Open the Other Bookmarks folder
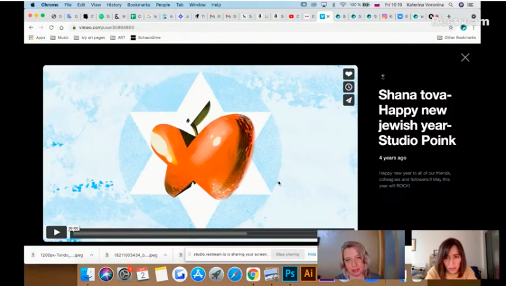 456,37
